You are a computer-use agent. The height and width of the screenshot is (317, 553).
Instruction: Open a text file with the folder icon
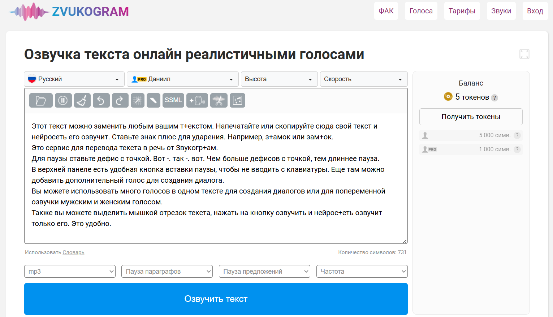[x=41, y=100]
